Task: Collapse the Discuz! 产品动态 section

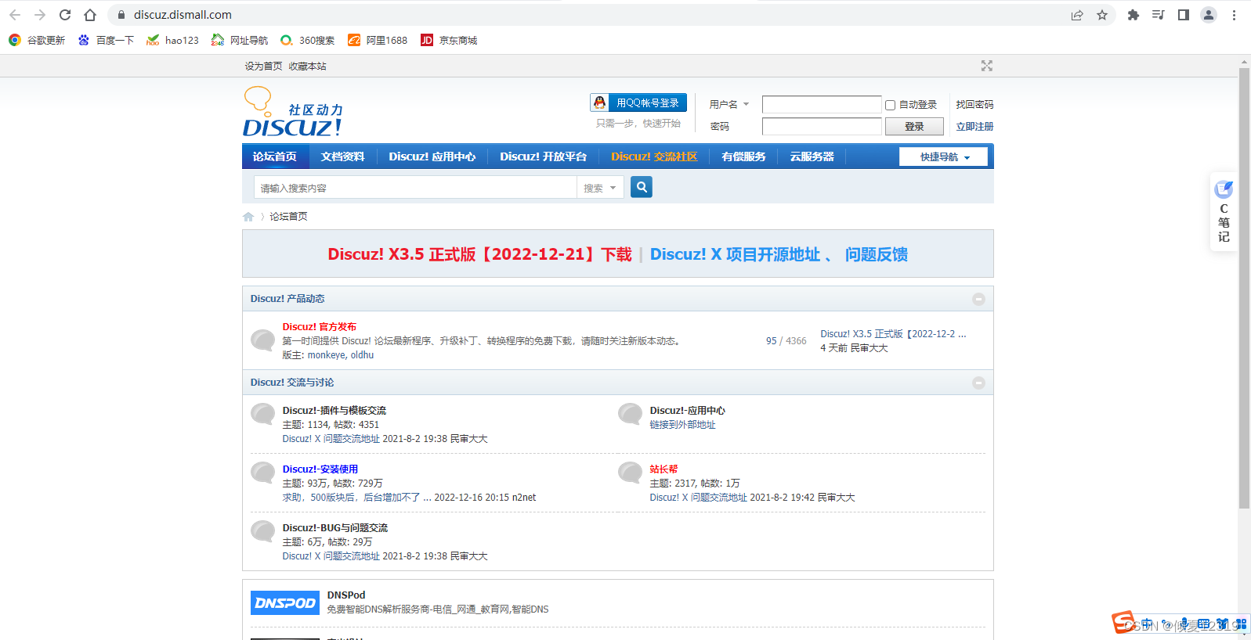Action: (x=978, y=299)
